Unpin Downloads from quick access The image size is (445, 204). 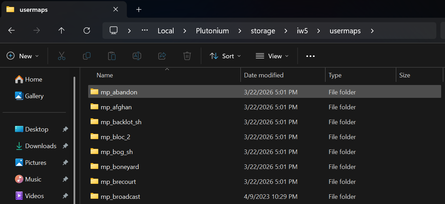65,146
